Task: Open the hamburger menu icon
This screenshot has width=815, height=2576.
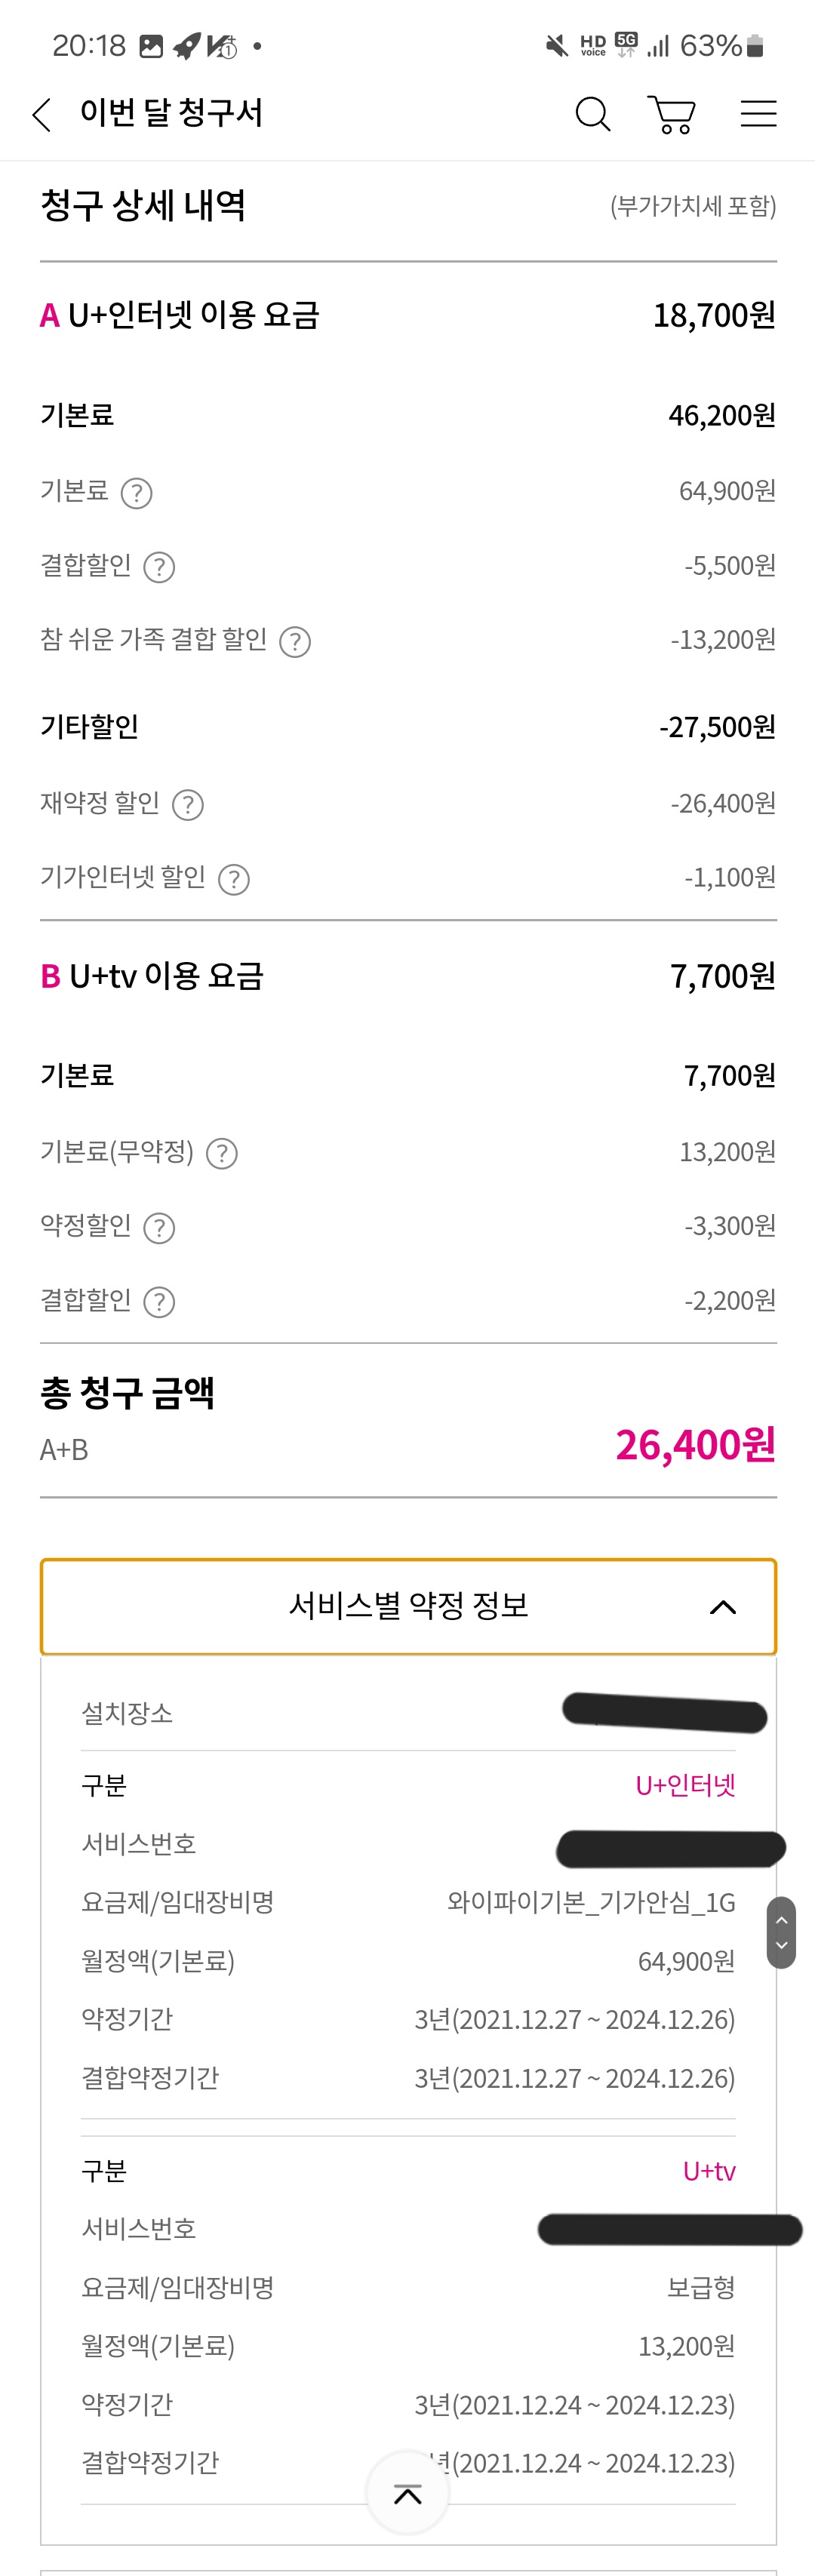Action: point(758,114)
